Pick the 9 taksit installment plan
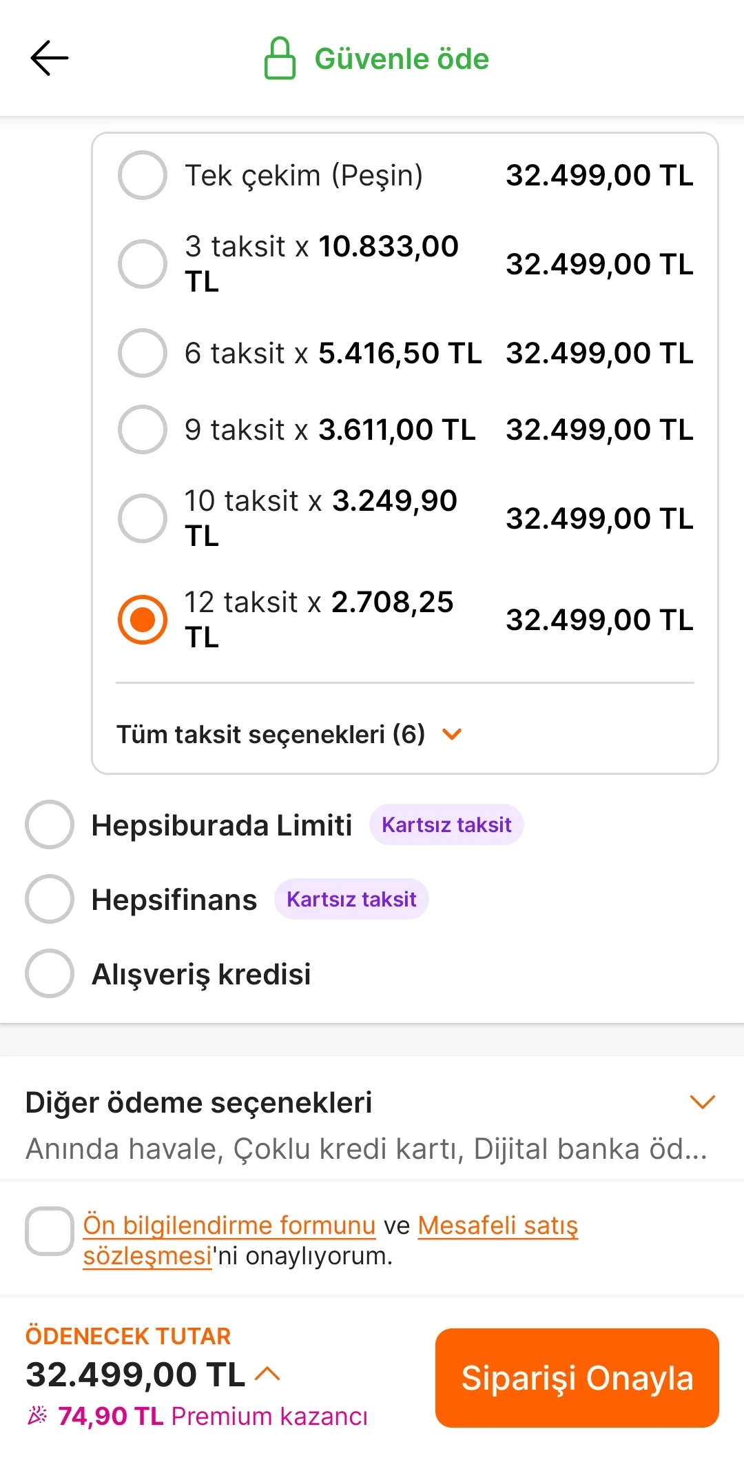 point(143,429)
